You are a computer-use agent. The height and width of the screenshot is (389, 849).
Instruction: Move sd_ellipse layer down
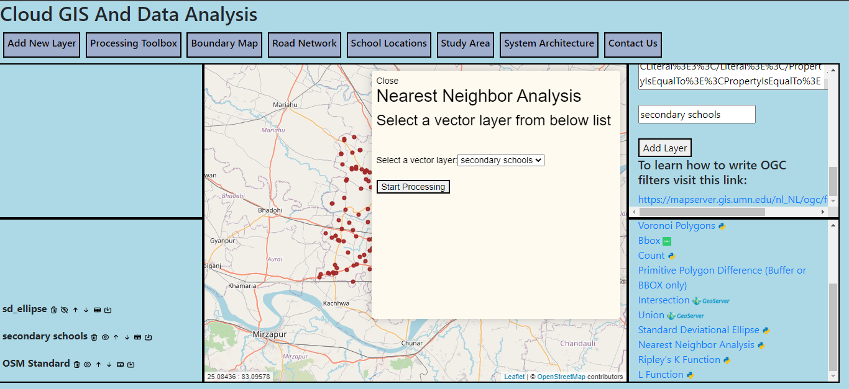click(86, 310)
